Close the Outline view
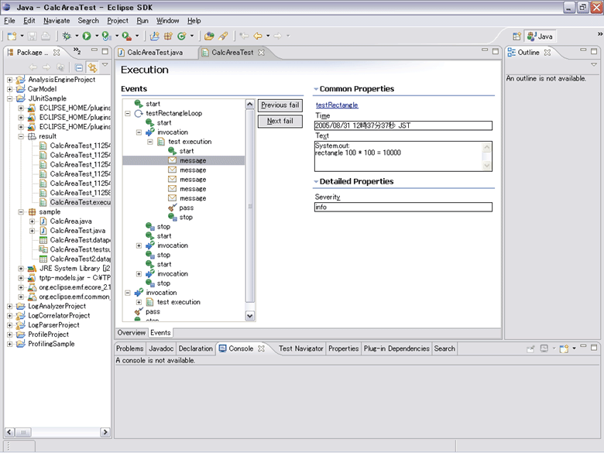Screen dimensions: 604x453 pyautogui.click(x=547, y=53)
